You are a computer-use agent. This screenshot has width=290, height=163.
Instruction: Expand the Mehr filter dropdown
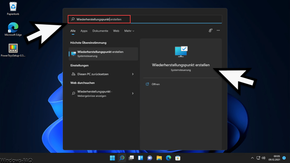129,31
